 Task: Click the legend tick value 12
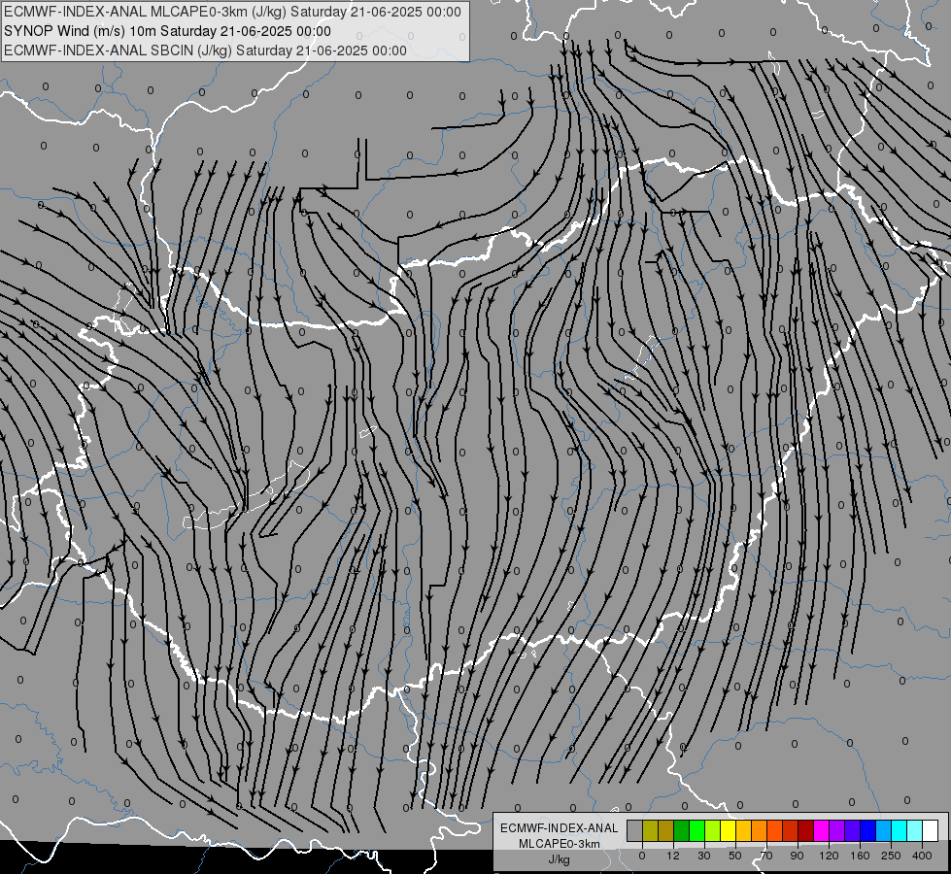[x=673, y=856]
